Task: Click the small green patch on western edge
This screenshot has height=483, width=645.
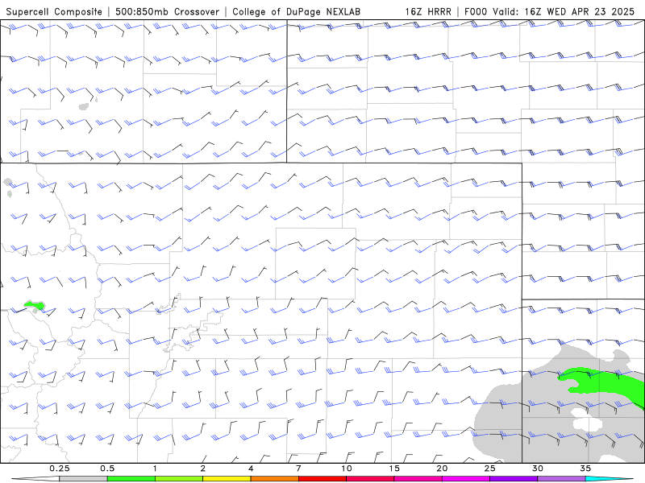Action: tap(35, 305)
